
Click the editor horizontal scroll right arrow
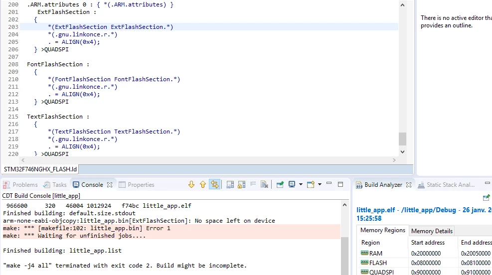[394, 160]
